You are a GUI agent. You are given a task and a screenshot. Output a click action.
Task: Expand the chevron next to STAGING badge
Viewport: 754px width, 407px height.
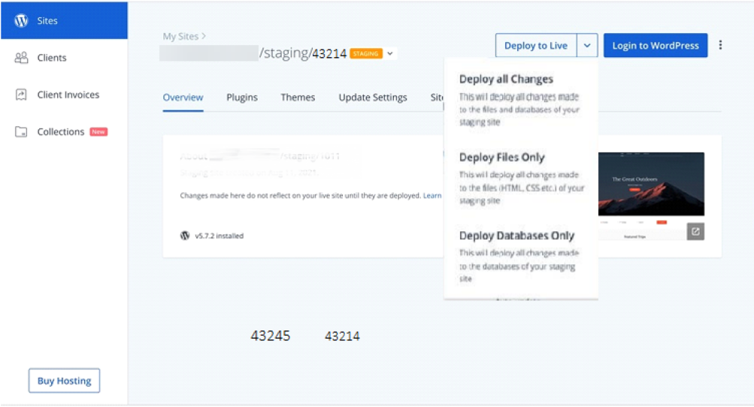pyautogui.click(x=390, y=54)
